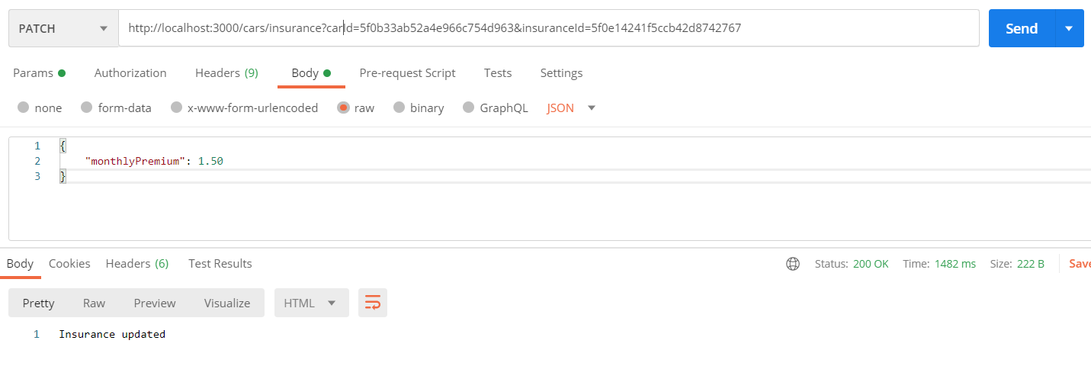Image resolution: width=1091 pixels, height=366 pixels.
Task: Select the raw body radio button
Action: 343,108
